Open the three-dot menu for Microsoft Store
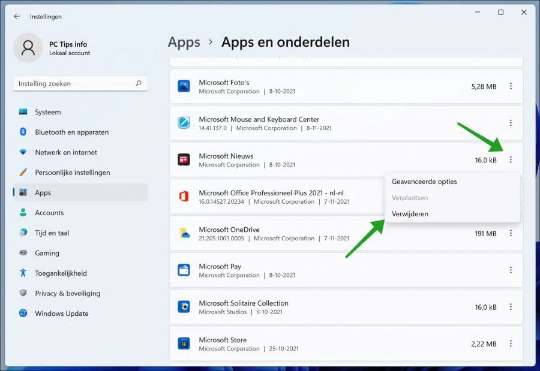Screen dimensions: 540x371 pos(511,343)
